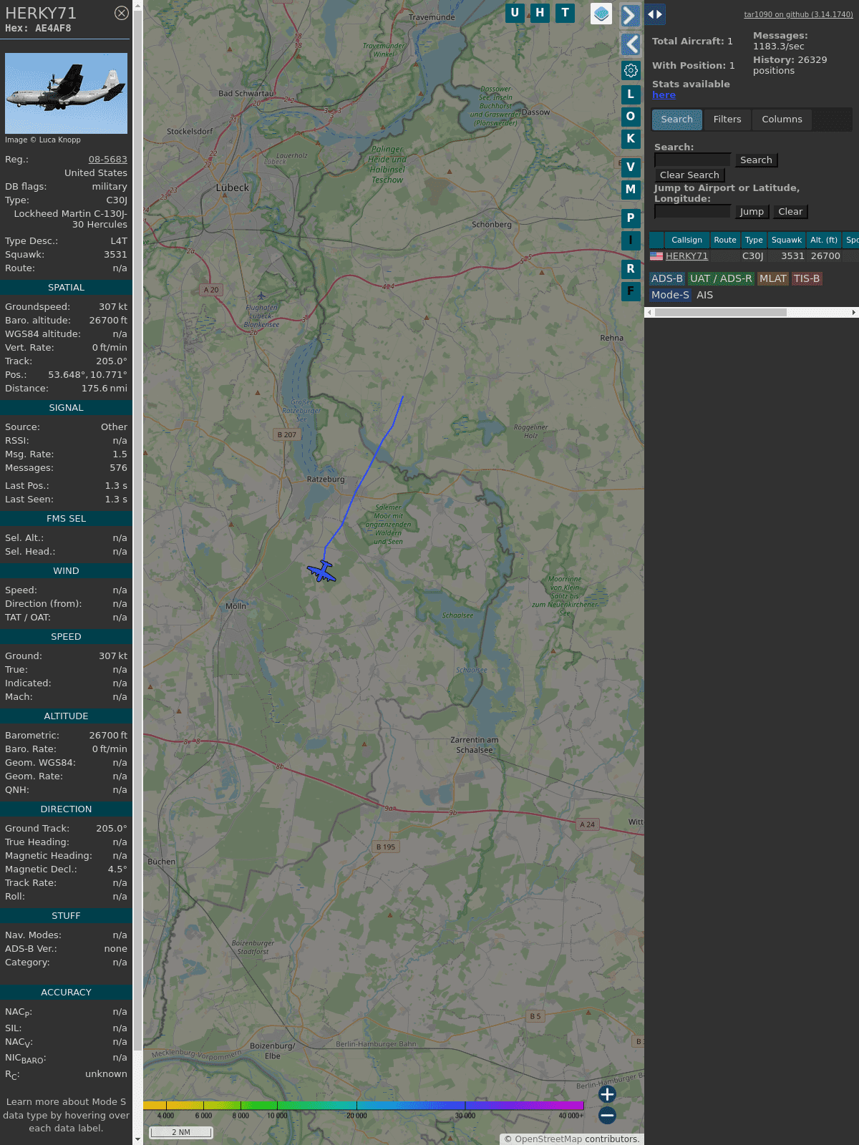Close the HERKY71 info panel
The width and height of the screenshot is (859, 1145).
[x=122, y=13]
